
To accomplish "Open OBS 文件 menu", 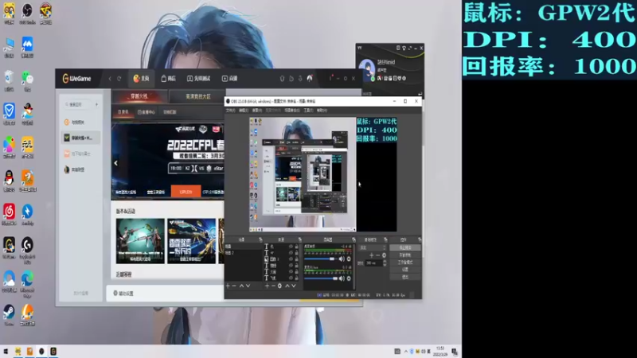I will 230,111.
